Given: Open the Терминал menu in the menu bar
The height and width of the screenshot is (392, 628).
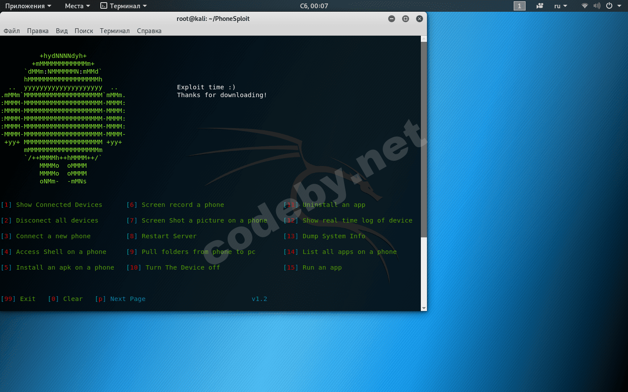Looking at the screenshot, I should coord(115,31).
